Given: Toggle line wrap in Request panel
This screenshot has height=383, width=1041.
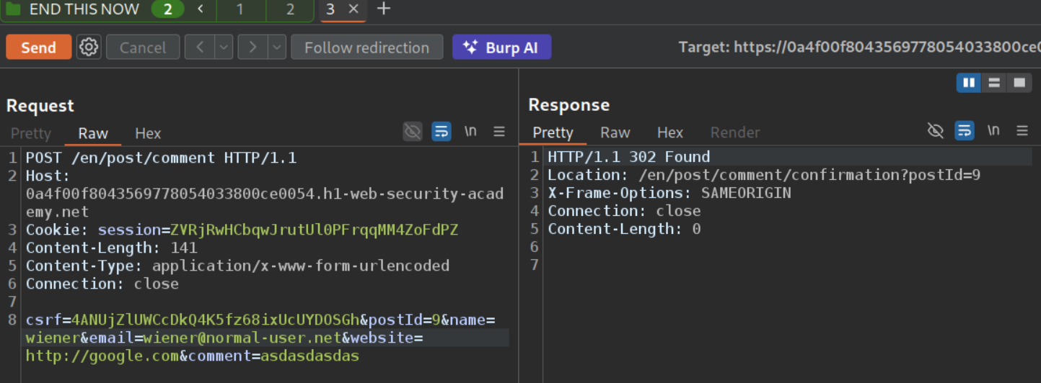Looking at the screenshot, I should click(442, 132).
